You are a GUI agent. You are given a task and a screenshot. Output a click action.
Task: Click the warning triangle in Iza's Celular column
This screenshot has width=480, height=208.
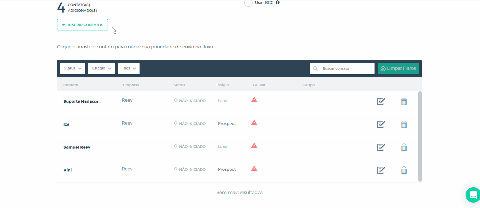[x=254, y=123]
